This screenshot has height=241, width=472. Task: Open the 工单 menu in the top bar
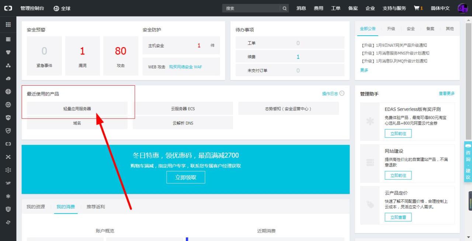point(336,8)
